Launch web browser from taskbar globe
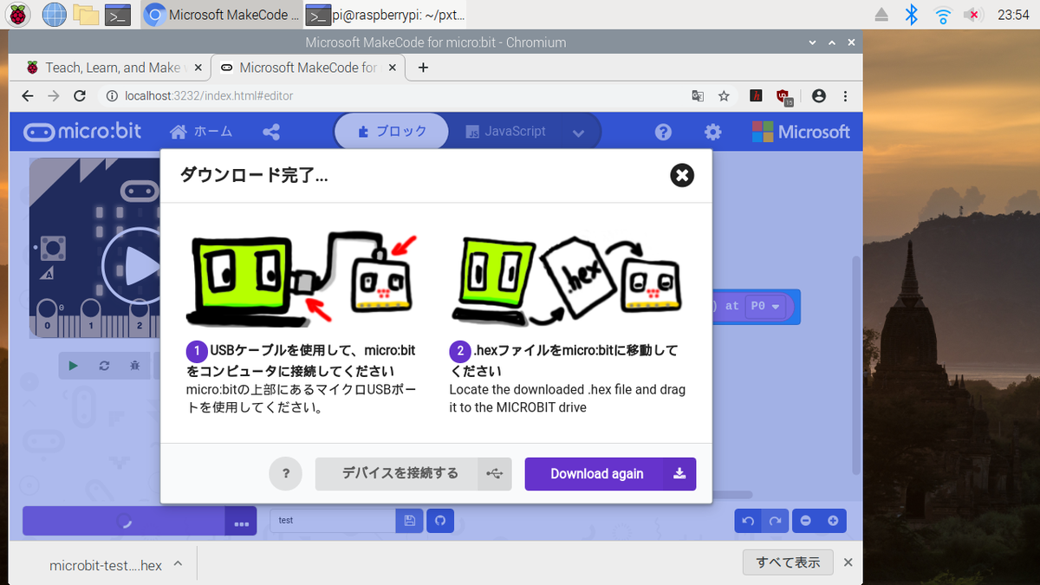 54,14
